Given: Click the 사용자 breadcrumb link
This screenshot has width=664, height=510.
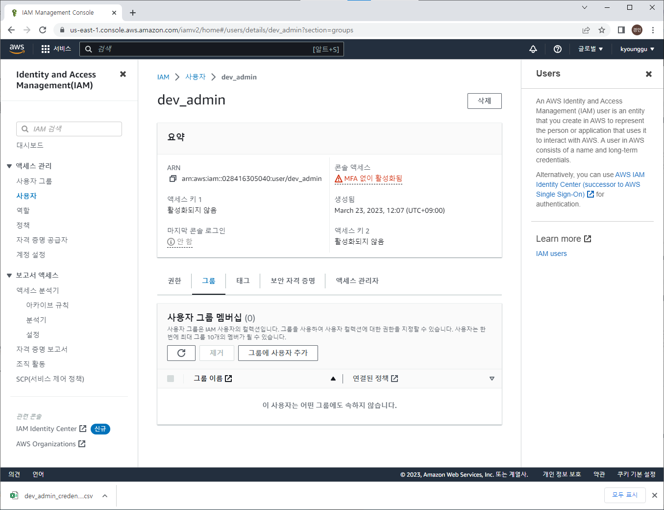Looking at the screenshot, I should click(x=196, y=77).
